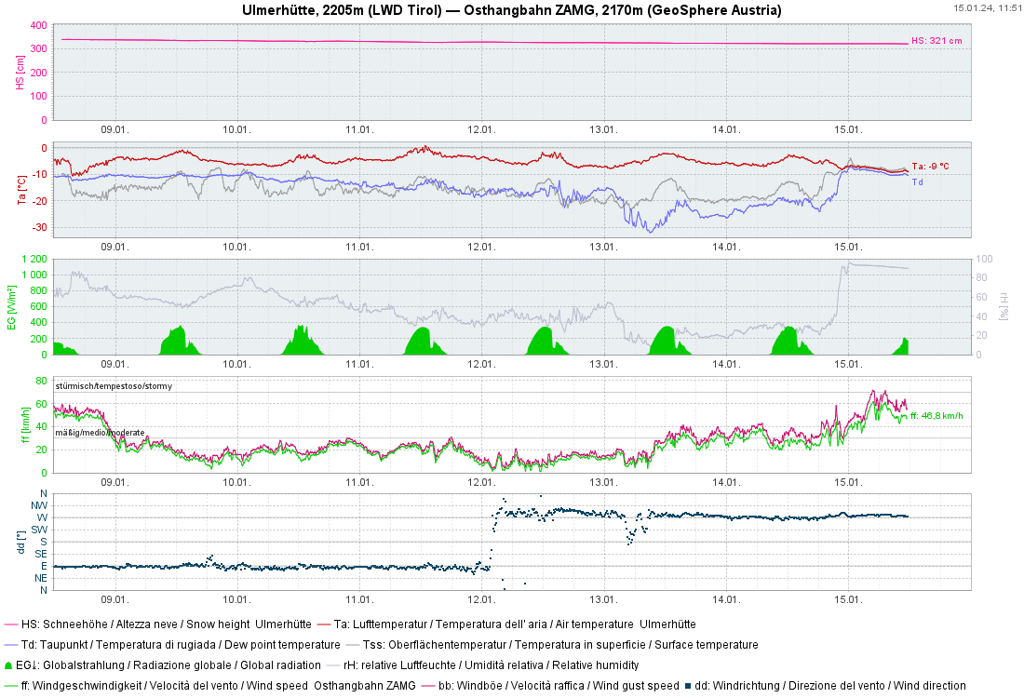Click the 'SW' label on the wind direction axis

point(39,530)
